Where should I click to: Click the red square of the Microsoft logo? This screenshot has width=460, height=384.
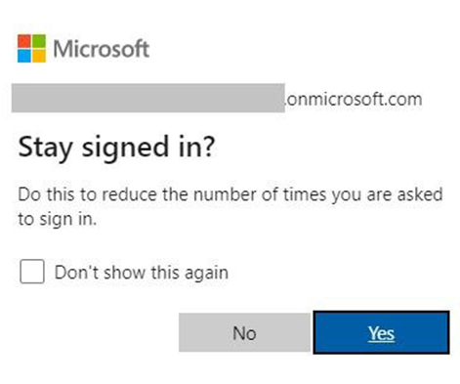coord(24,41)
